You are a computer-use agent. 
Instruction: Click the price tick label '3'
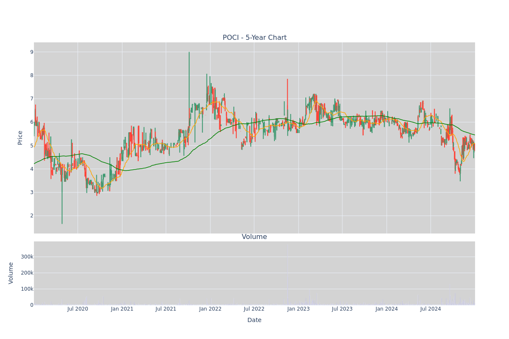31,192
